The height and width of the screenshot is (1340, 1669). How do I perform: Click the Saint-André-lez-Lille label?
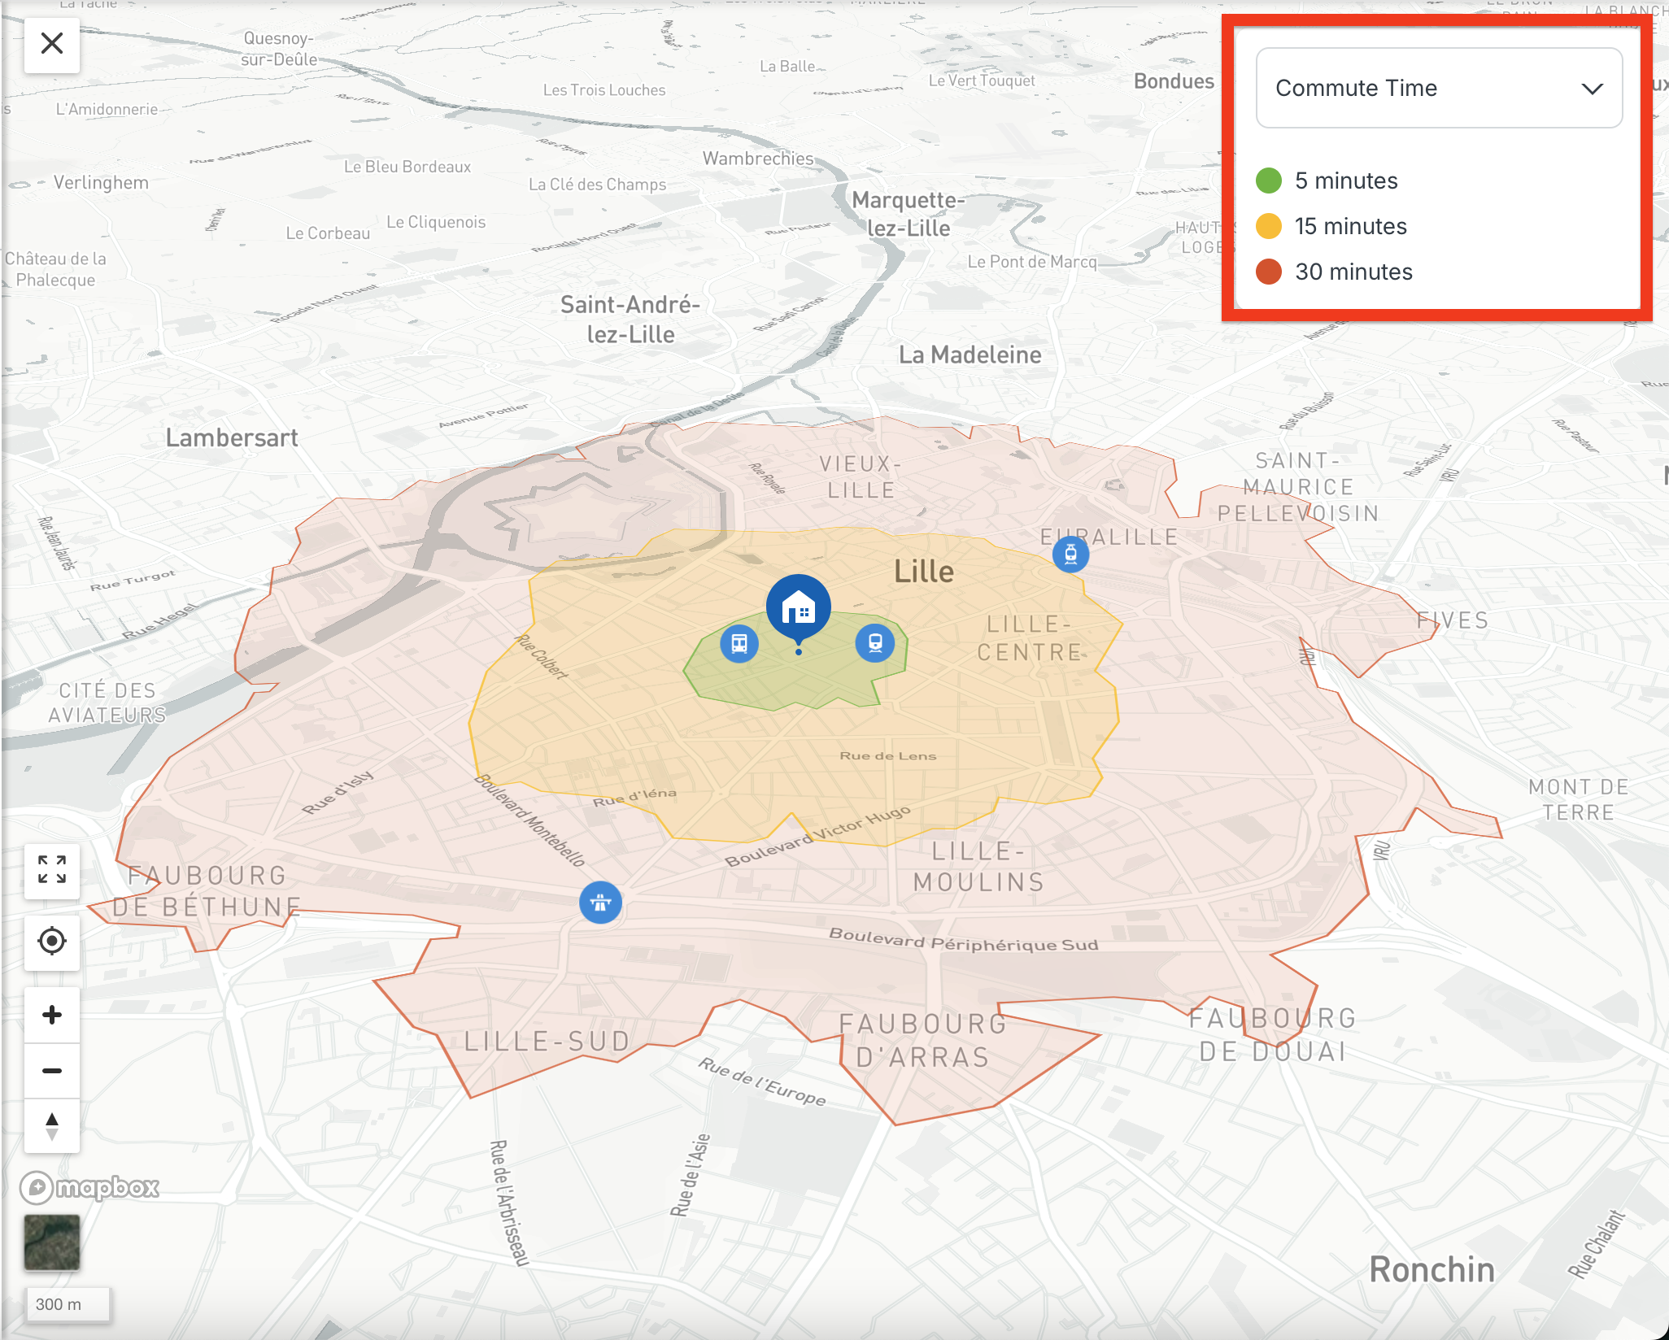[x=630, y=320]
